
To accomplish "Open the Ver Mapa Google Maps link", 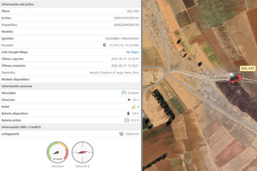I will tap(132, 52).
